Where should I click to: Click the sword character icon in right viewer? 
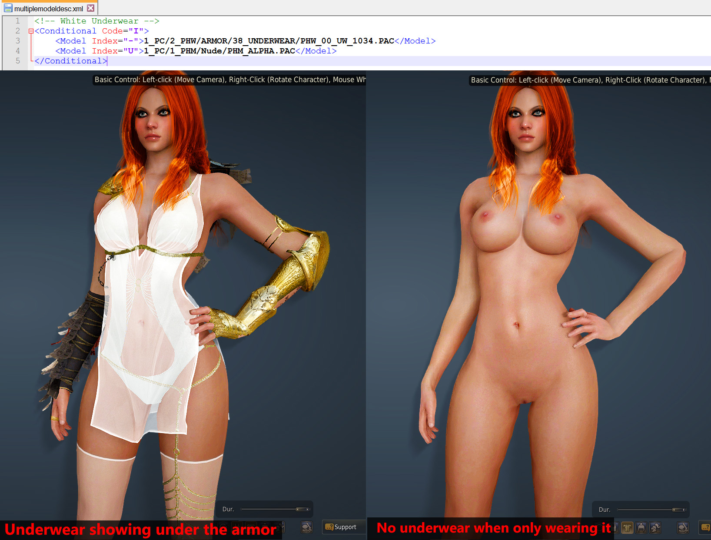click(683, 528)
